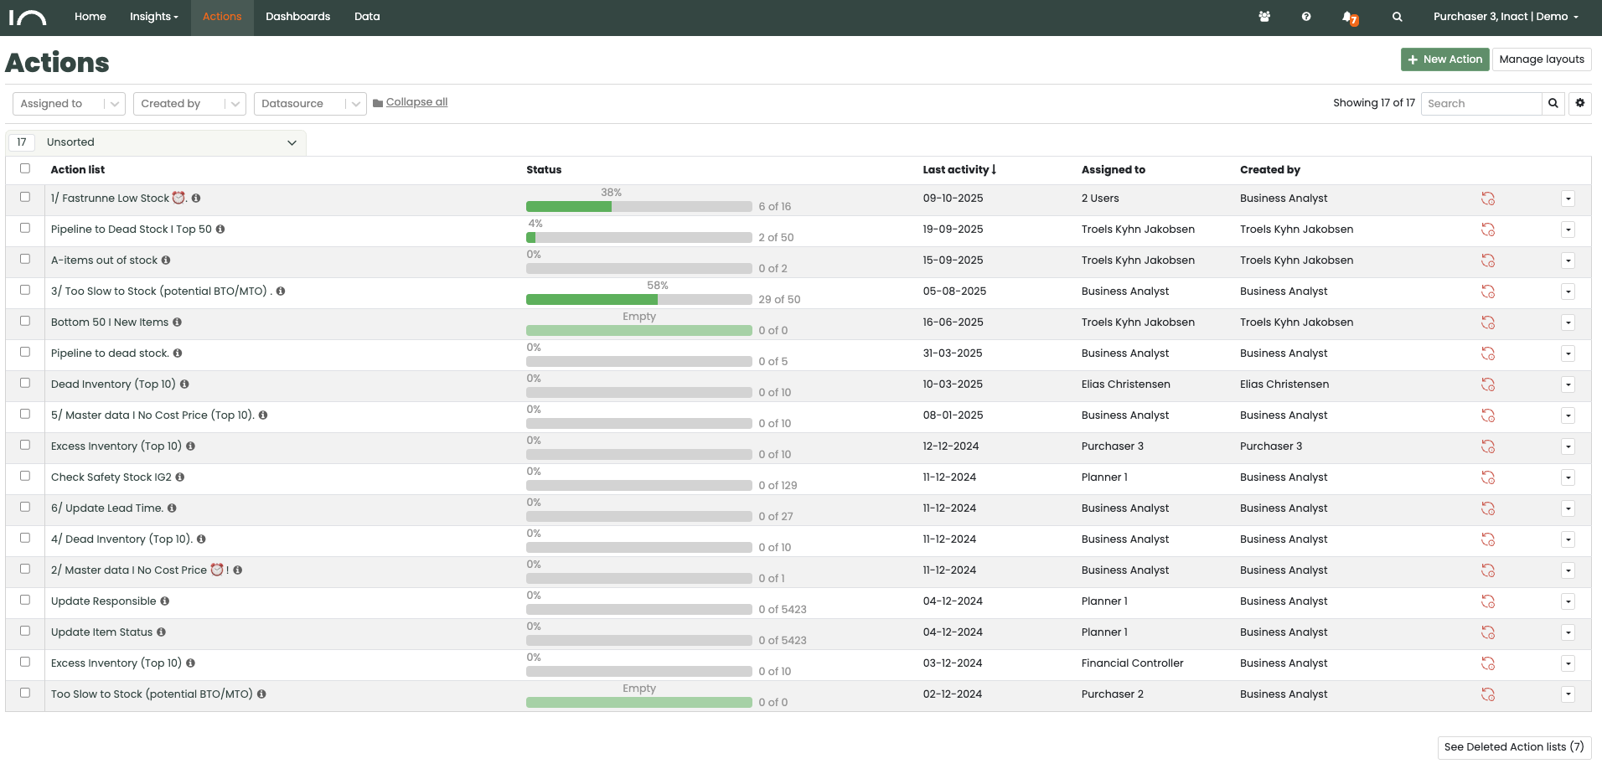This screenshot has height=774, width=1602.
Task: Open table settings gear icon
Action: coord(1580,103)
